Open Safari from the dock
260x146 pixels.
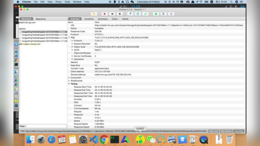pyautogui.click(x=52, y=139)
